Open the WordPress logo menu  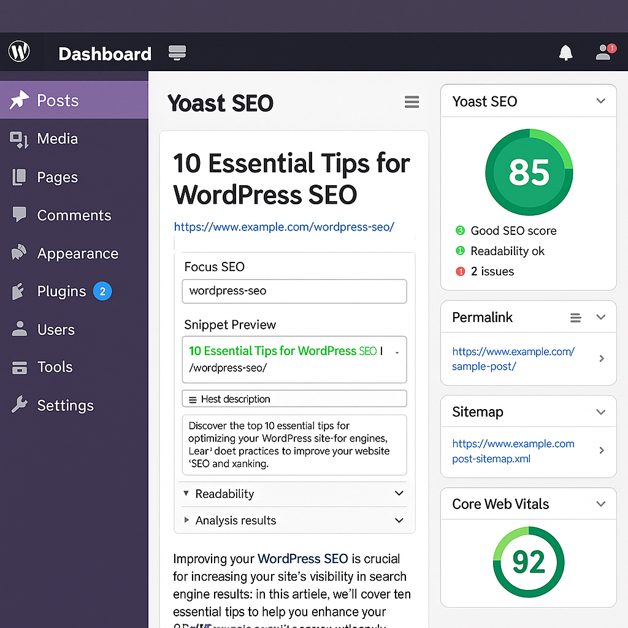tap(18, 52)
